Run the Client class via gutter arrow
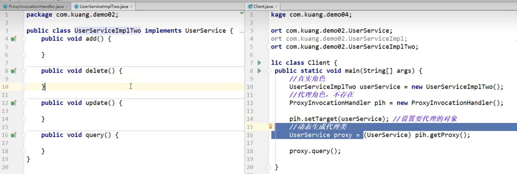Viewport: 517px width, 174px height. pyautogui.click(x=259, y=63)
